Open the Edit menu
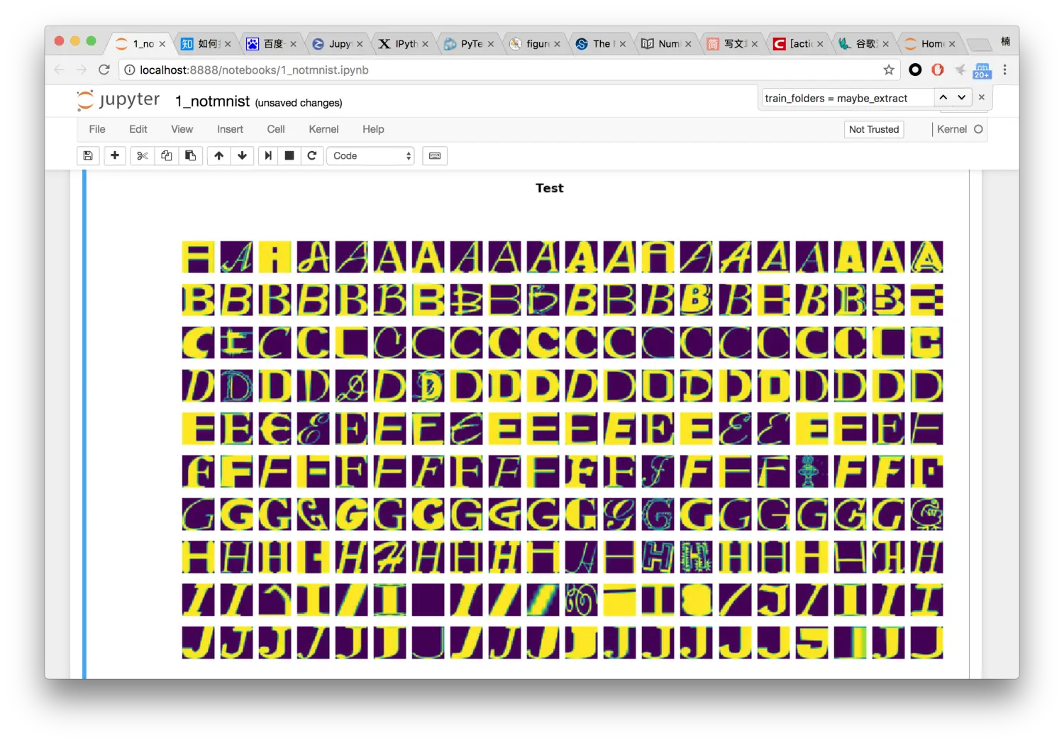The width and height of the screenshot is (1064, 743). click(x=138, y=129)
